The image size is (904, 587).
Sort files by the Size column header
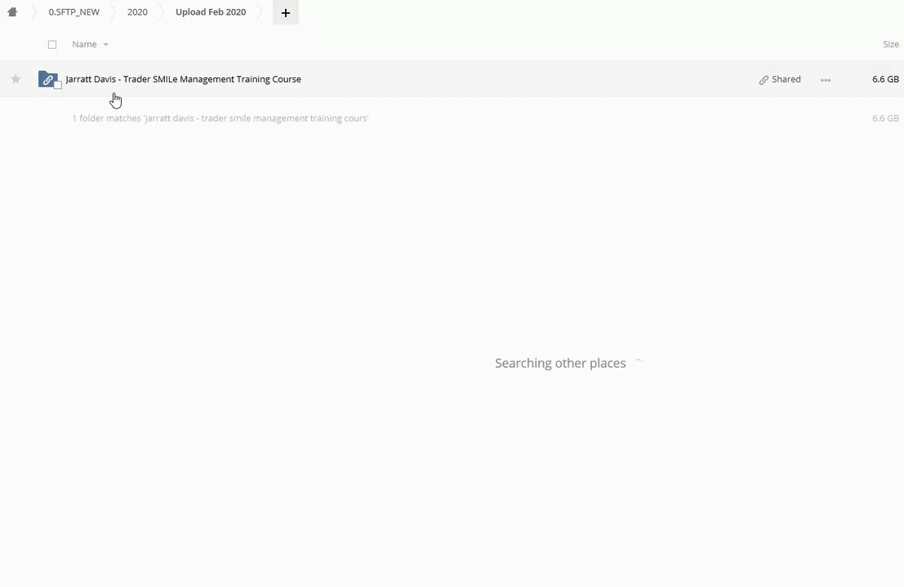click(x=890, y=44)
